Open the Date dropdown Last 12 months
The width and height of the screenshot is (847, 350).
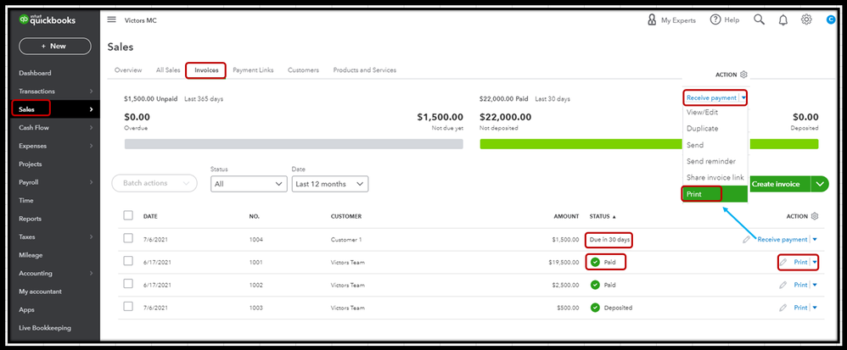(x=330, y=184)
